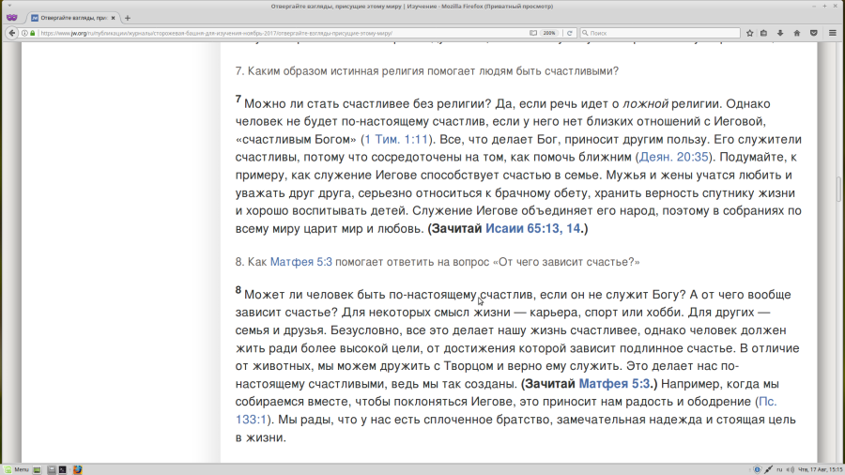
Task: Open the clock 'Чтв, 17 Авг, 15:15'
Action: [x=821, y=469]
